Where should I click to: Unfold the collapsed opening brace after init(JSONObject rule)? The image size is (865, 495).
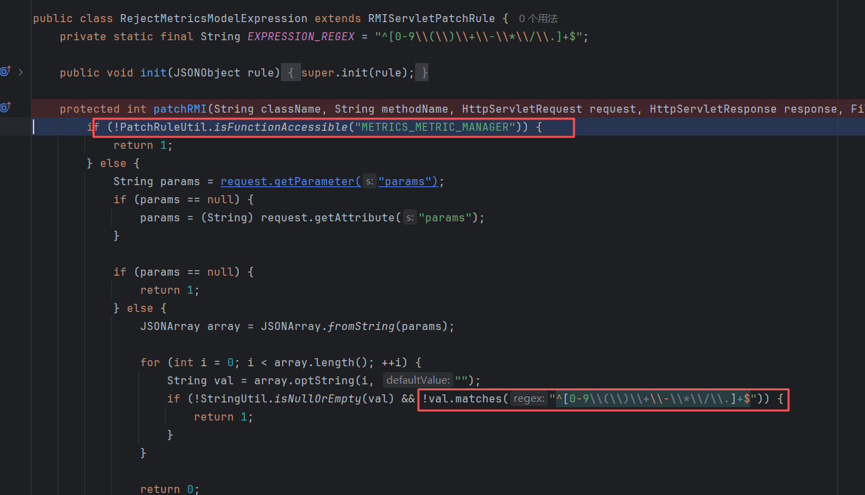(290, 72)
